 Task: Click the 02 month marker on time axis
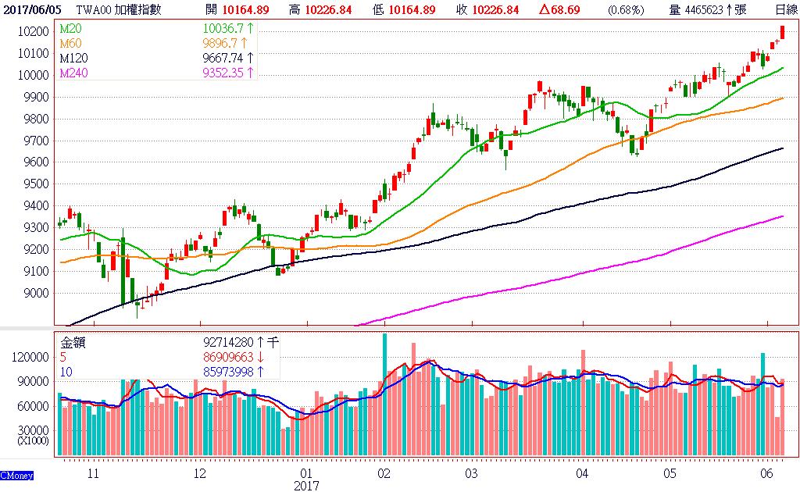pos(383,473)
